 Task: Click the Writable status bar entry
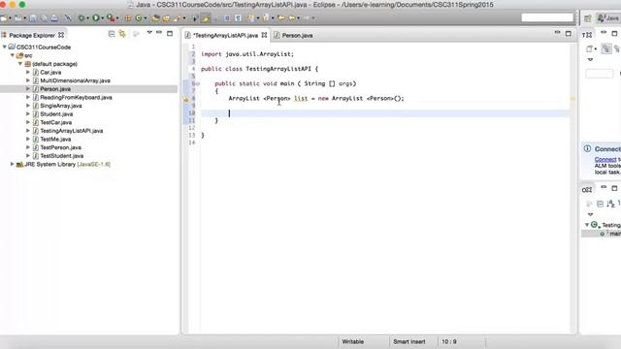(353, 341)
